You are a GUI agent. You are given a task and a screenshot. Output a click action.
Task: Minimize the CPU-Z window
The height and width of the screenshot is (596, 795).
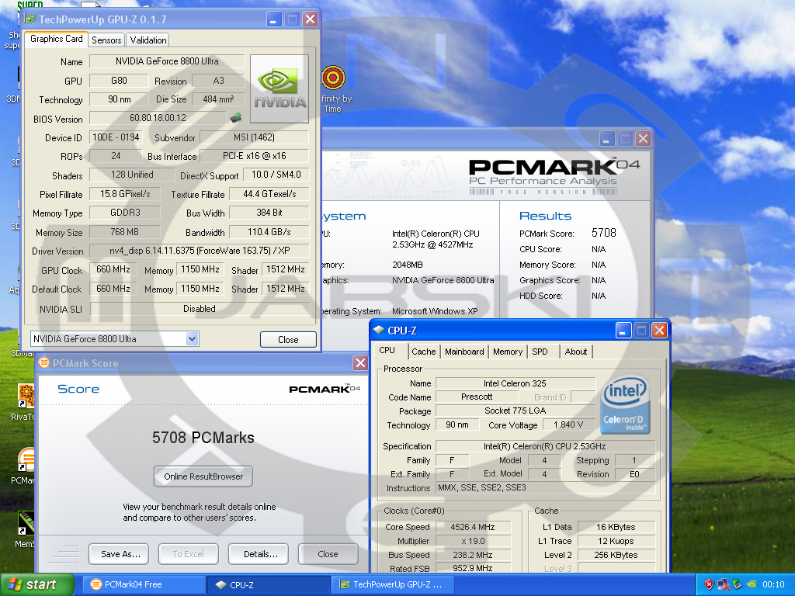pyautogui.click(x=623, y=331)
